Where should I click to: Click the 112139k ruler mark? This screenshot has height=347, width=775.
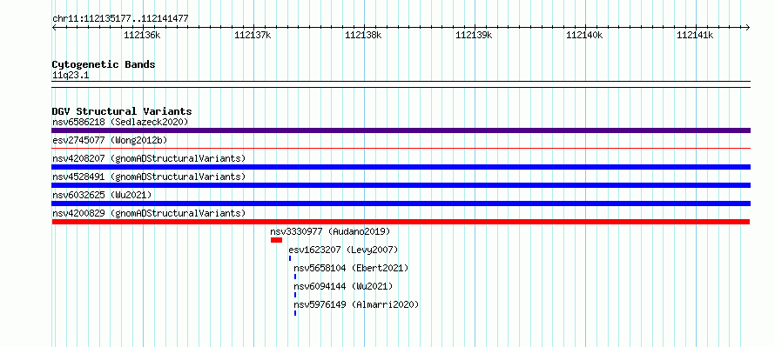click(474, 35)
